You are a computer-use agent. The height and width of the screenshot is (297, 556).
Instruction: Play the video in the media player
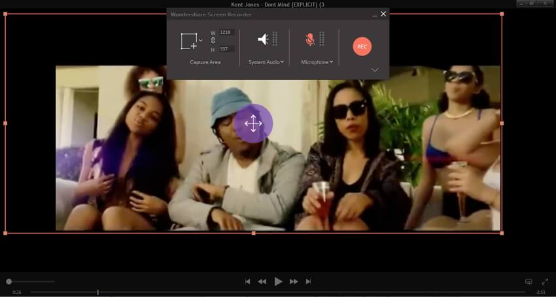click(x=279, y=282)
